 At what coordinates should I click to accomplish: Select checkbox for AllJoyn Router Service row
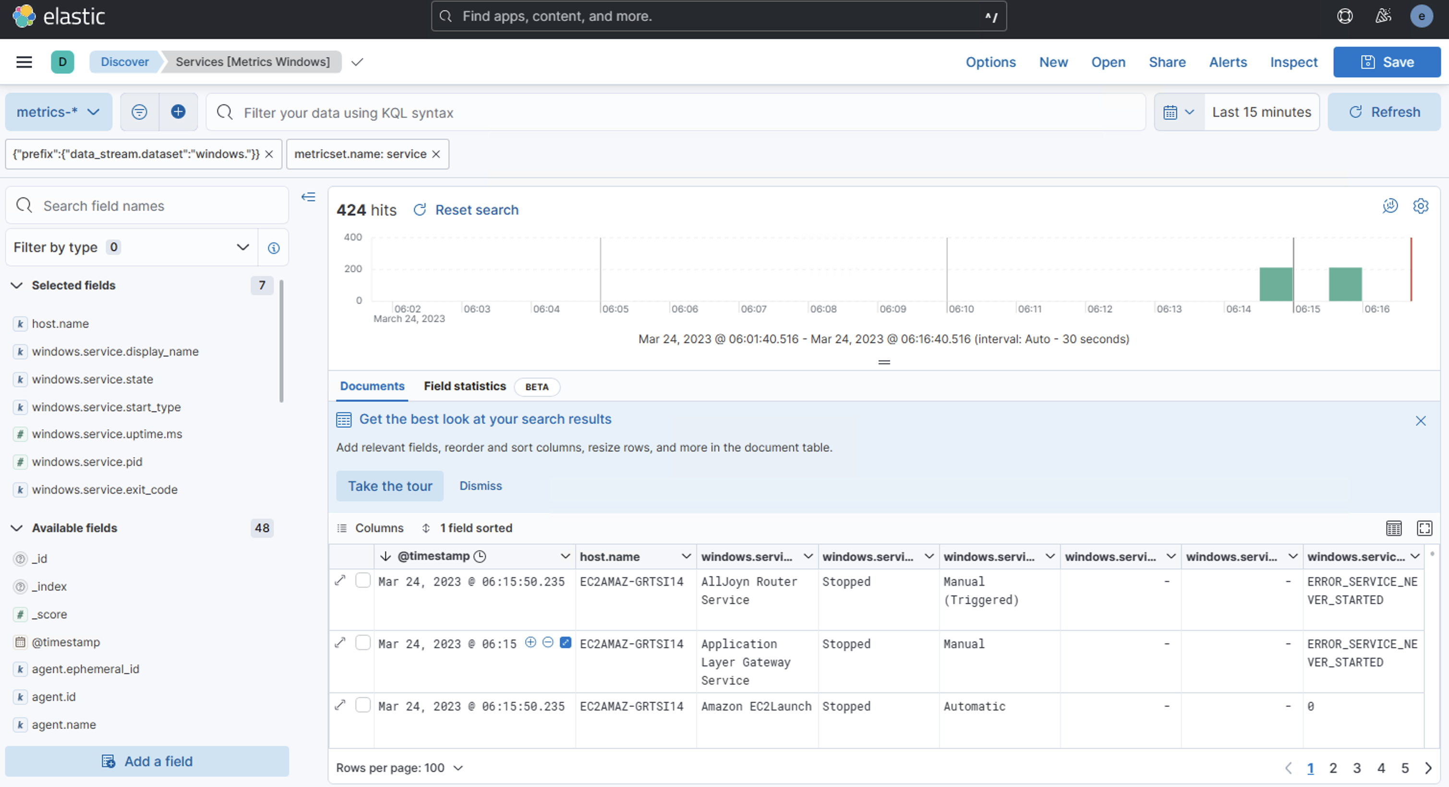tap(363, 581)
